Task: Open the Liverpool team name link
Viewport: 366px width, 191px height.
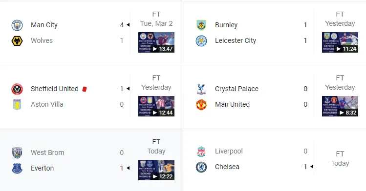Action: pos(229,151)
